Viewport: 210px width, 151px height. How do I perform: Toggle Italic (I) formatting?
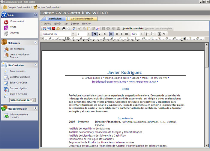[100, 34]
